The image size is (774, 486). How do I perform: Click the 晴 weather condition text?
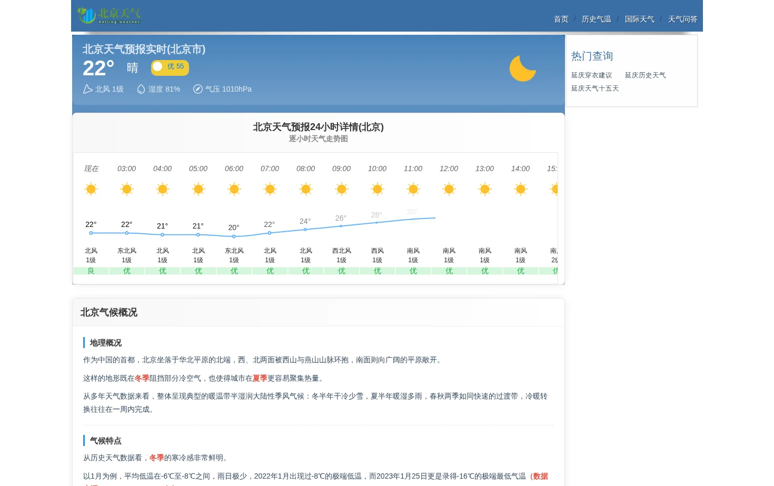[x=133, y=68]
